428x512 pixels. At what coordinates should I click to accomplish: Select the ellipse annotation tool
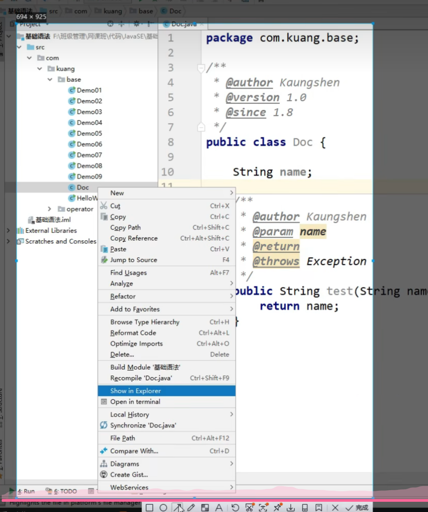(x=163, y=508)
